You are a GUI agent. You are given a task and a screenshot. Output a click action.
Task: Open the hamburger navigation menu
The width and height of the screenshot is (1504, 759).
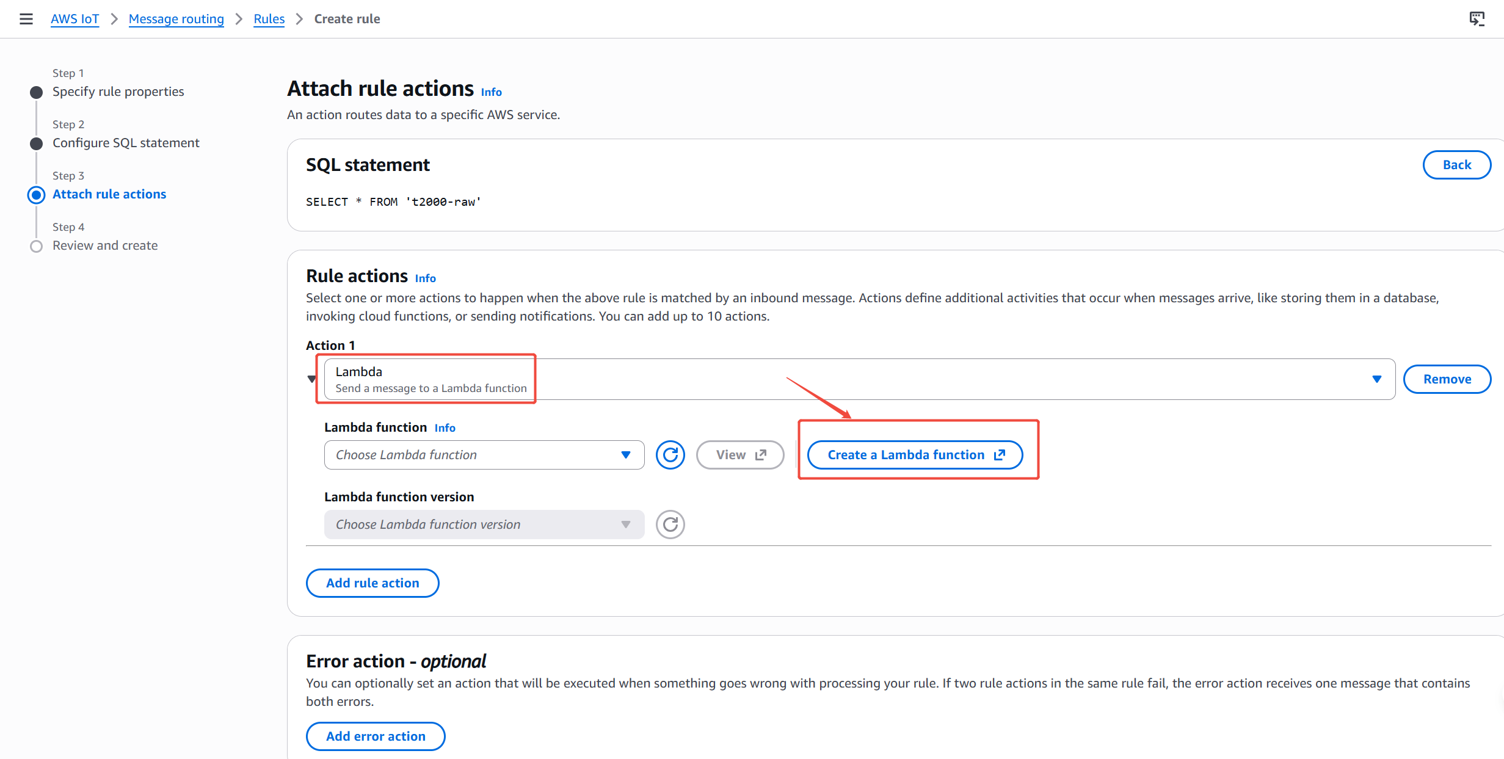tap(26, 19)
